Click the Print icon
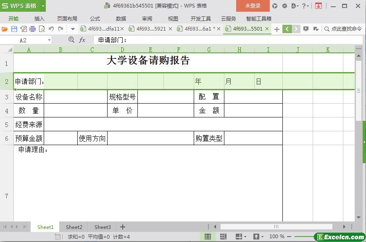This screenshot has height=242, width=366. coord(32,29)
